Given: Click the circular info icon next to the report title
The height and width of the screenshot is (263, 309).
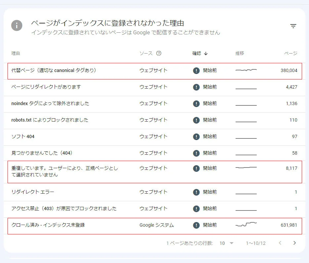Looking at the screenshot, I should click(x=17, y=25).
